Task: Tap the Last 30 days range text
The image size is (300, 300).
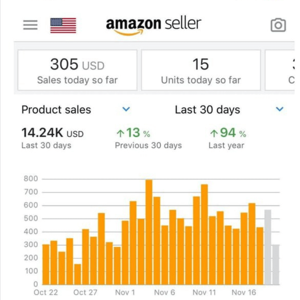Action: tap(207, 110)
